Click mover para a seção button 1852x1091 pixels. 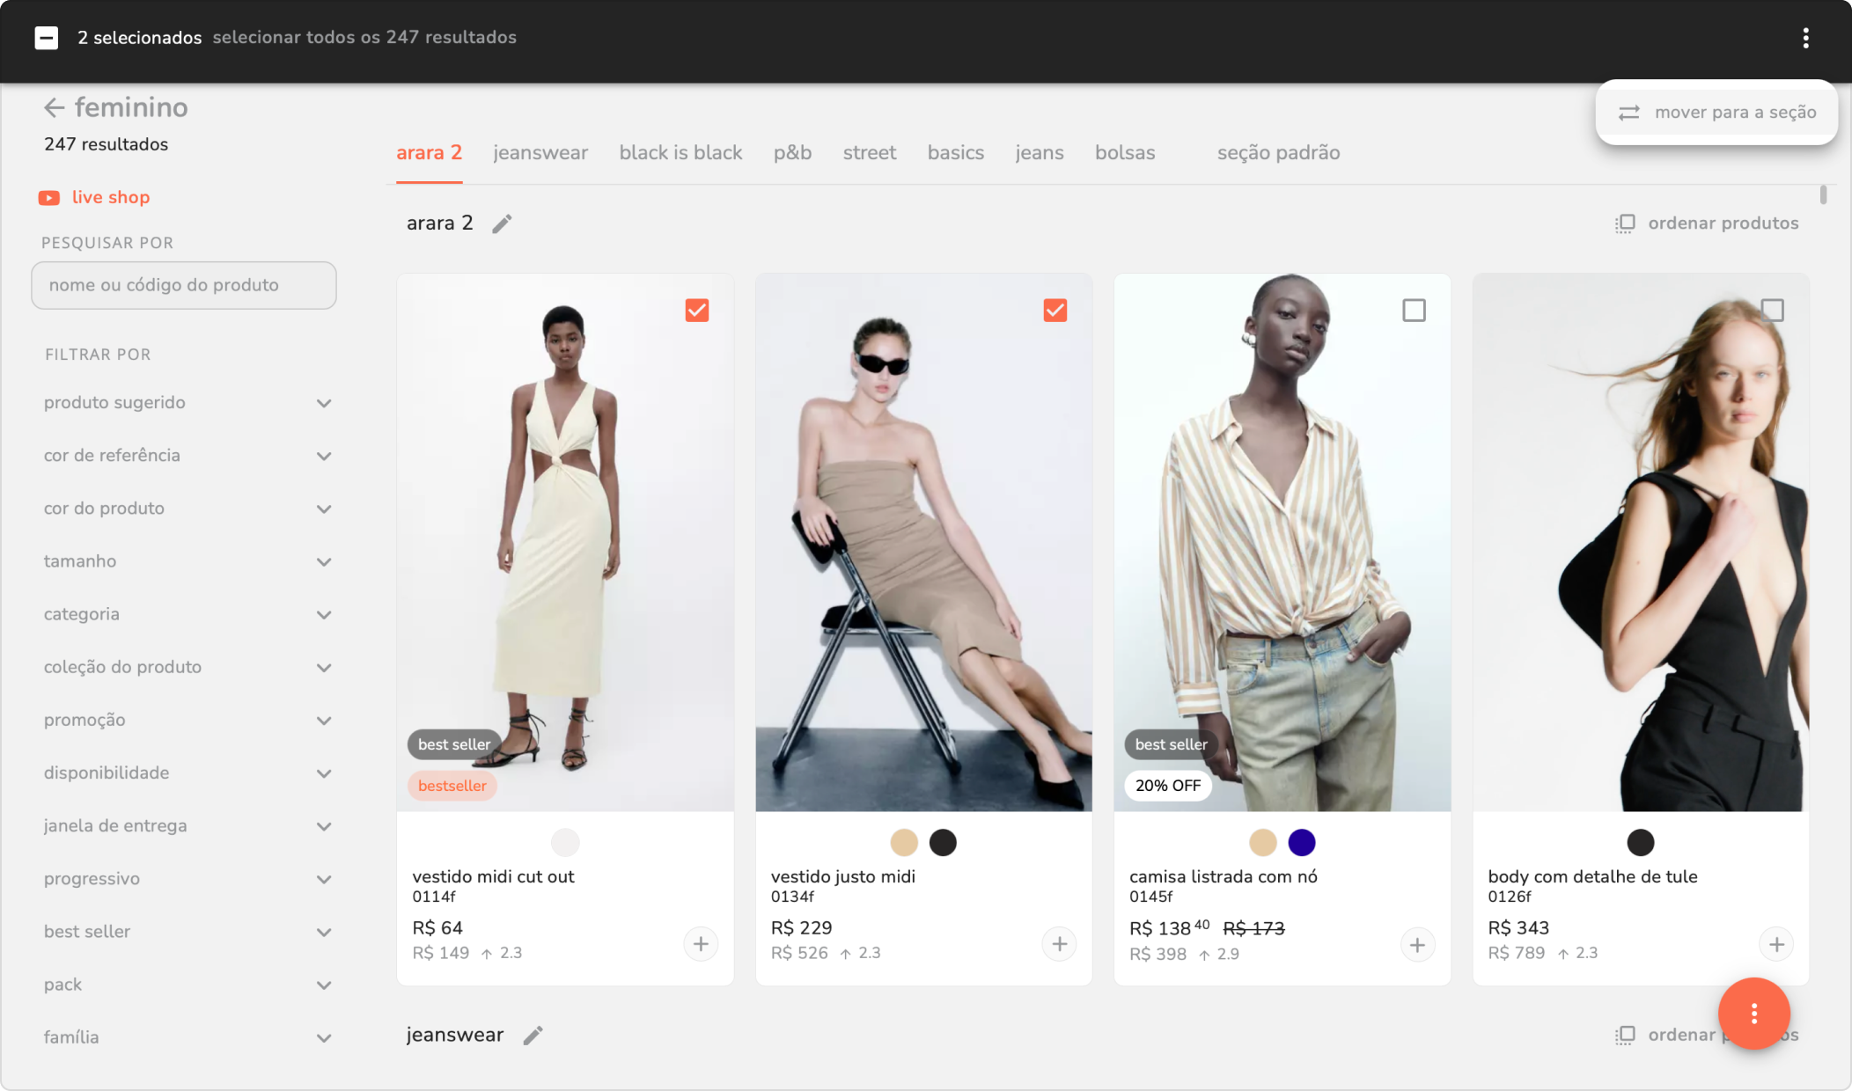pyautogui.click(x=1716, y=113)
